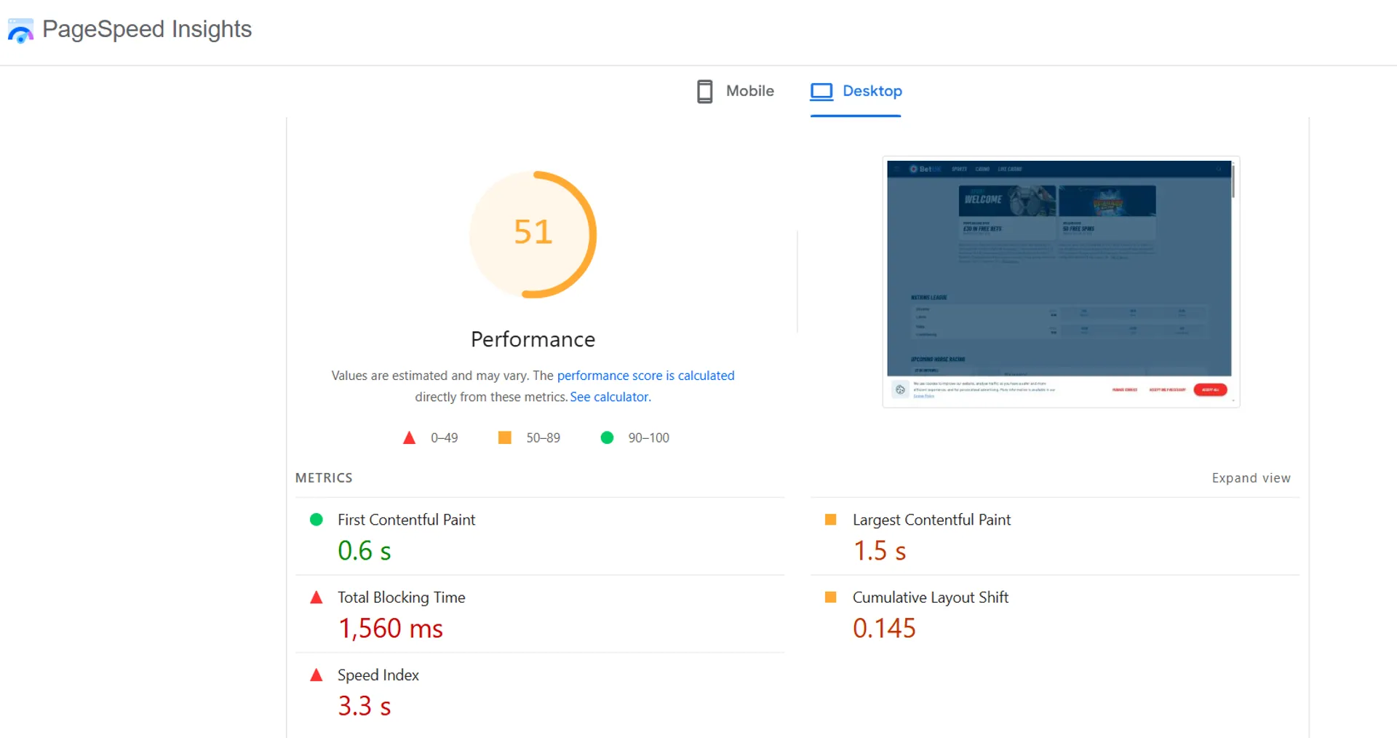Open the performance score is calculated link

coord(645,376)
